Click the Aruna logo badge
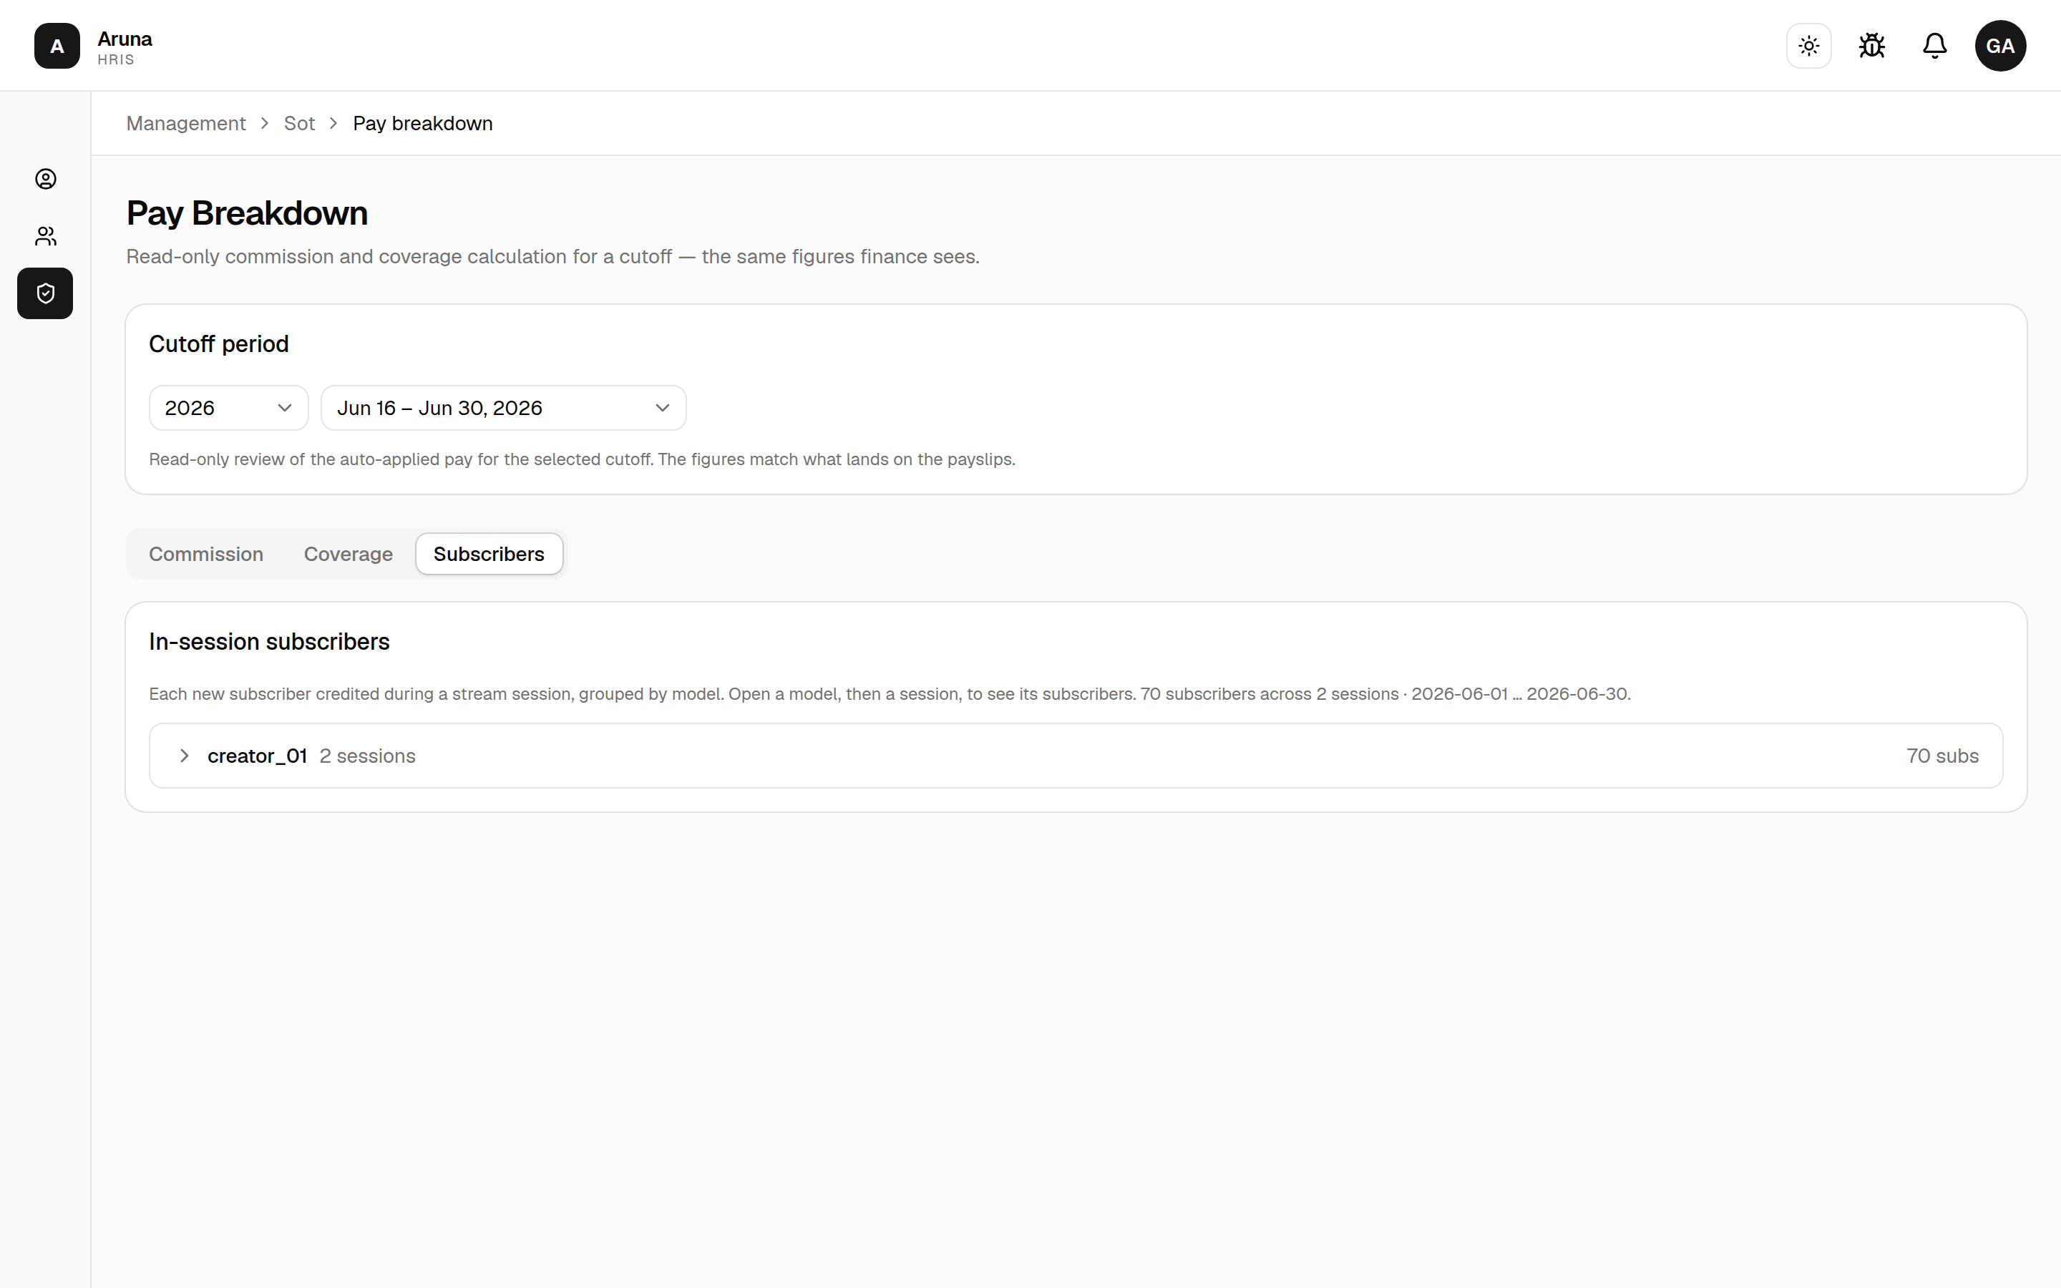Image resolution: width=2061 pixels, height=1288 pixels. [57, 46]
